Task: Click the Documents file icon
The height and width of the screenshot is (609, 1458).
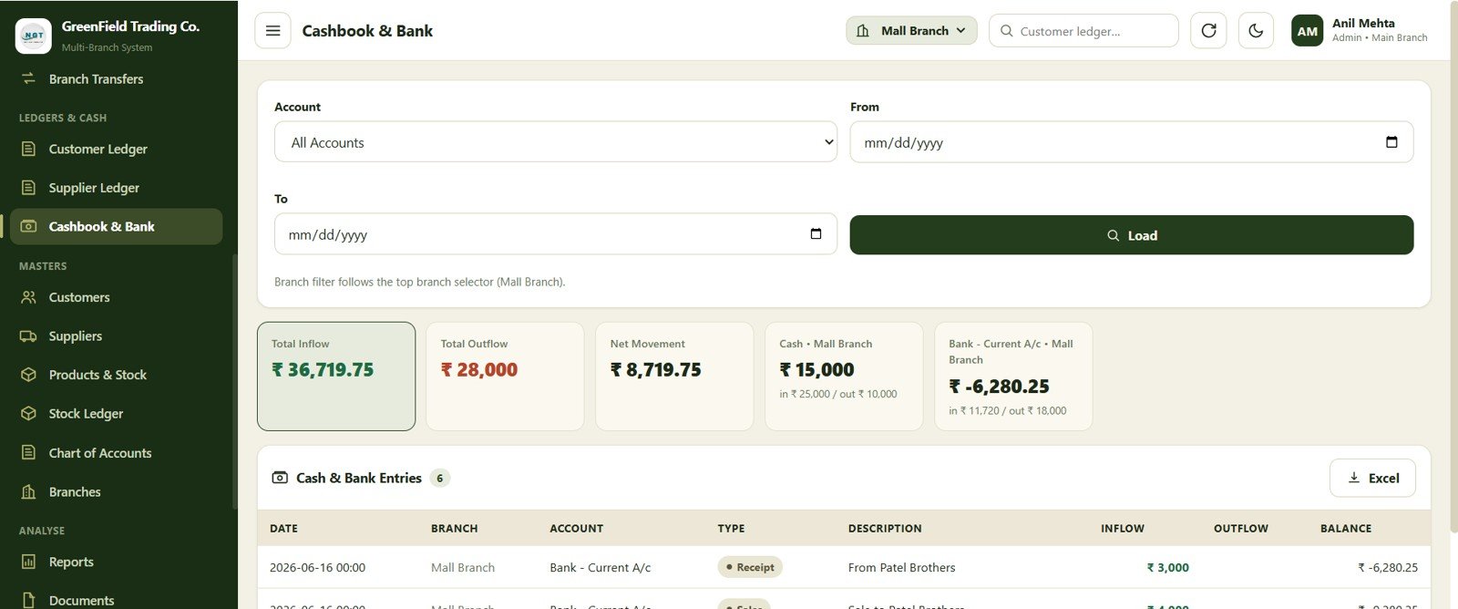Action: 28,600
